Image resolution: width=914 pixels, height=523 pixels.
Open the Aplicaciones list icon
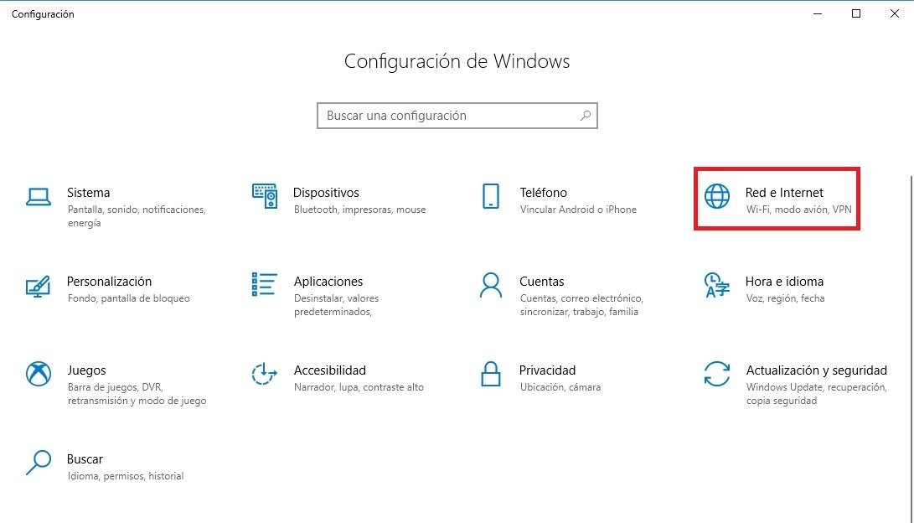point(264,284)
